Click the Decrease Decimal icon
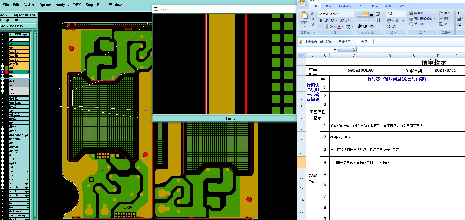The width and height of the screenshot is (465, 220). (394, 26)
